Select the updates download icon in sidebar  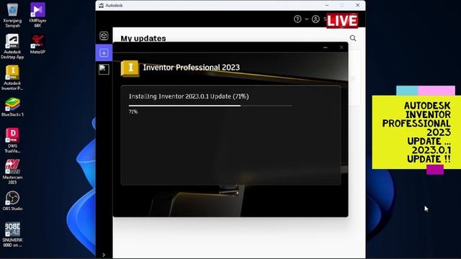coord(104,53)
